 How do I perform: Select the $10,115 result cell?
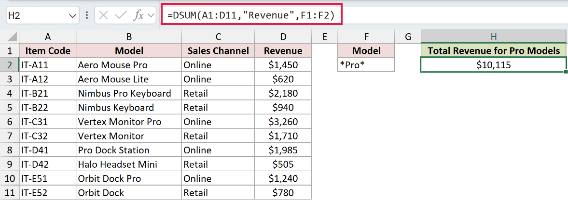click(493, 65)
